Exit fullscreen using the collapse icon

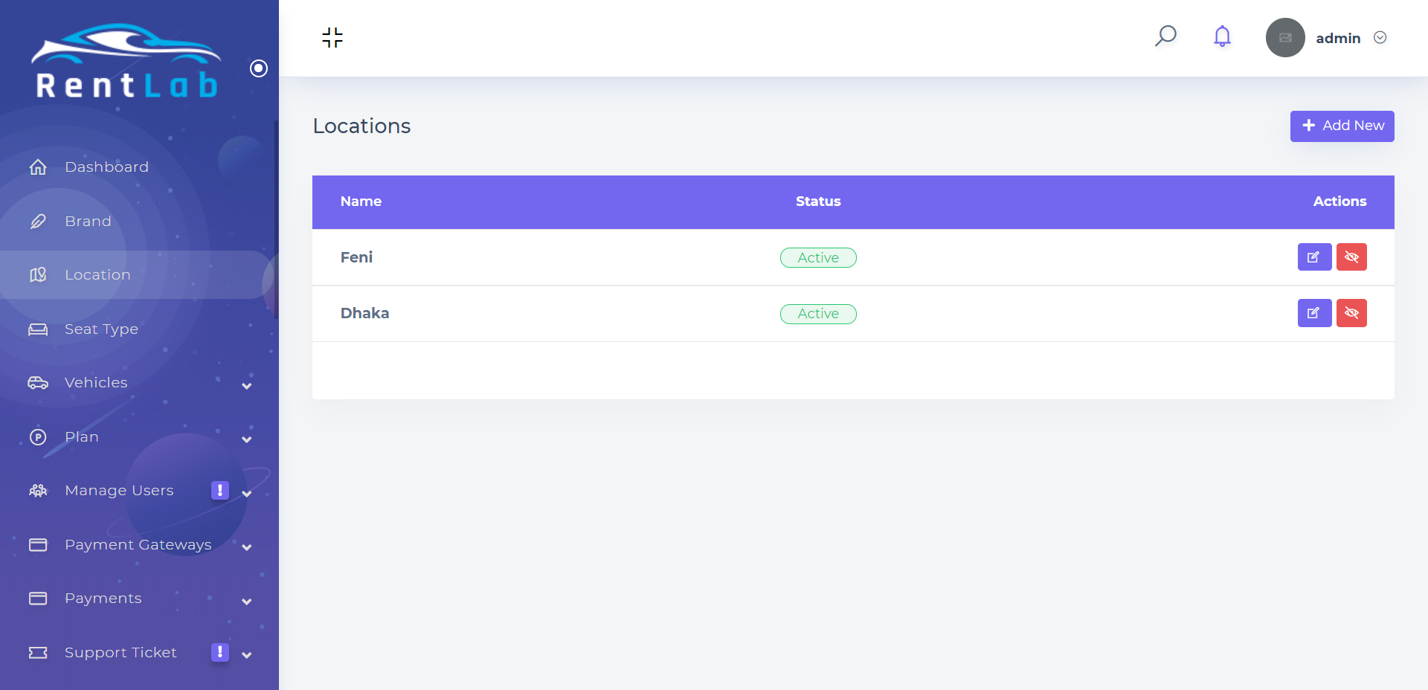(332, 37)
